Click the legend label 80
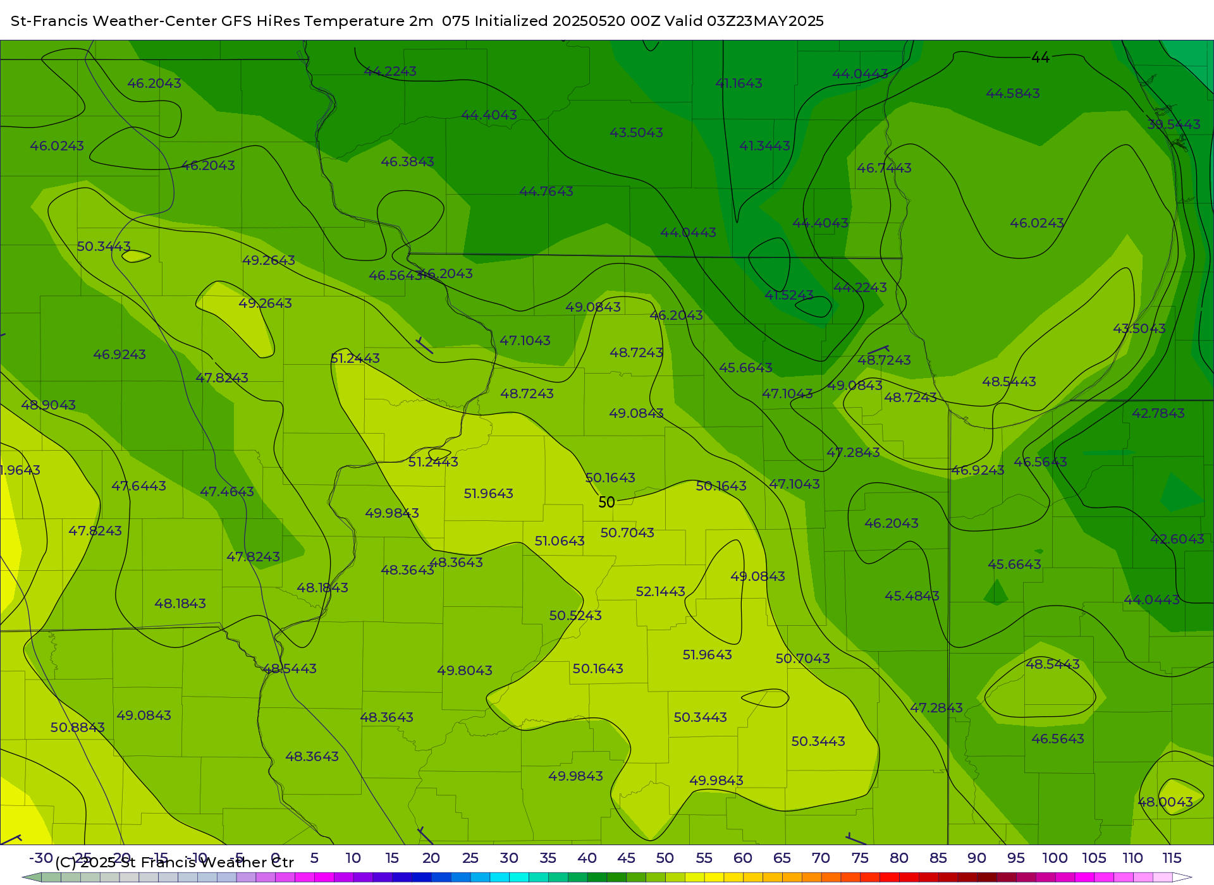The width and height of the screenshot is (1214, 885). 899,858
